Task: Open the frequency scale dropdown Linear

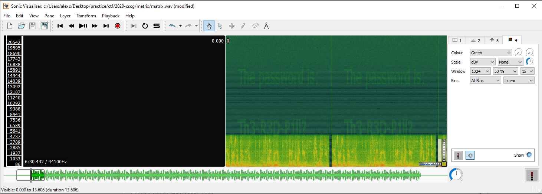Action: (519, 81)
